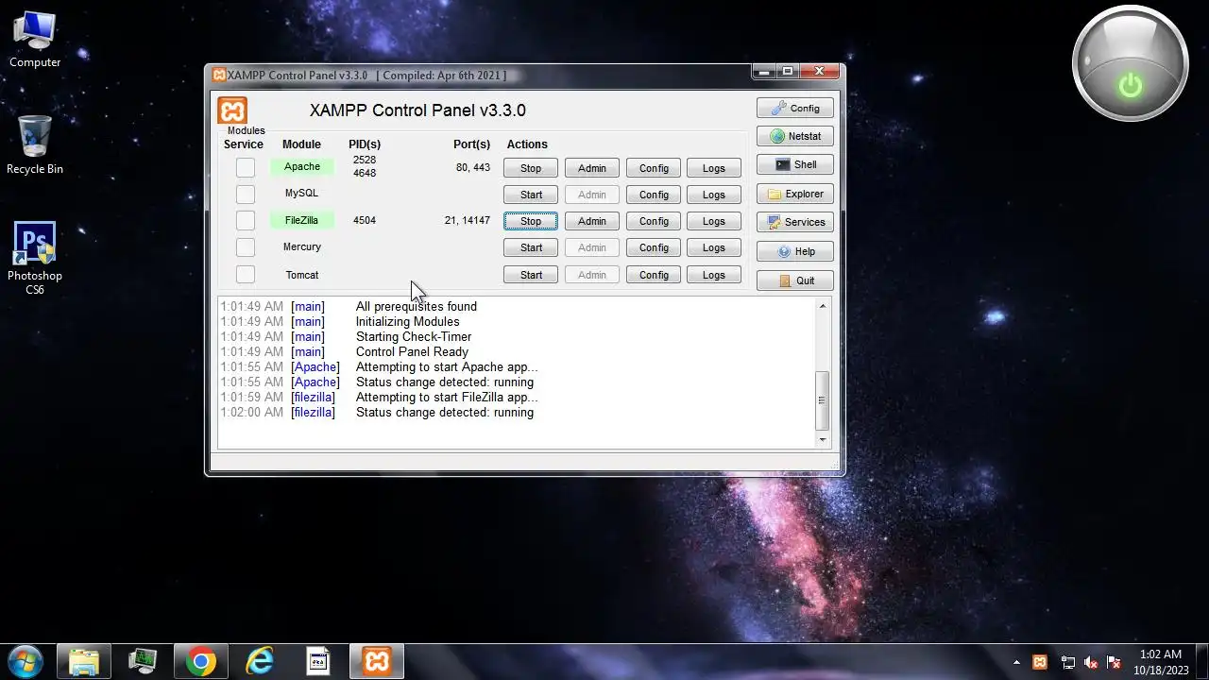
Task: Select the FileZilla module label
Action: (302, 220)
